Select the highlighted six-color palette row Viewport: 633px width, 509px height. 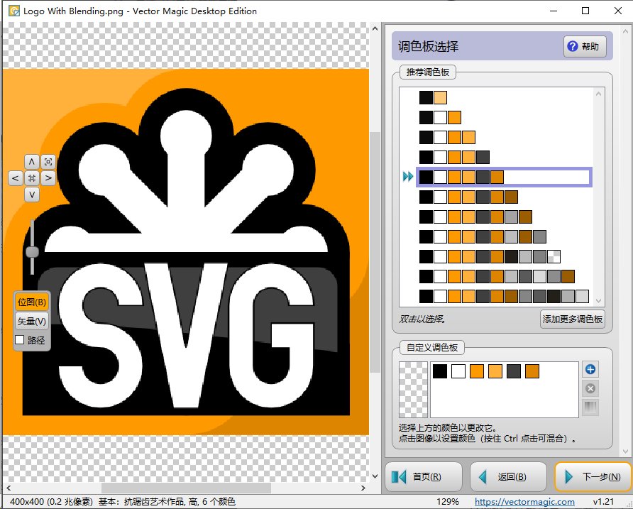tap(503, 177)
